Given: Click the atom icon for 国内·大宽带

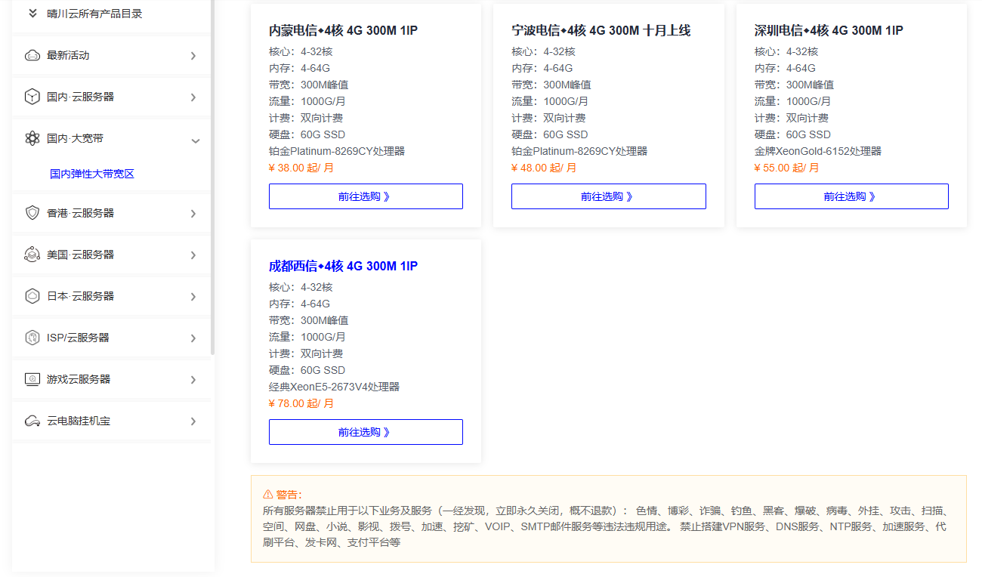Looking at the screenshot, I should [x=32, y=138].
